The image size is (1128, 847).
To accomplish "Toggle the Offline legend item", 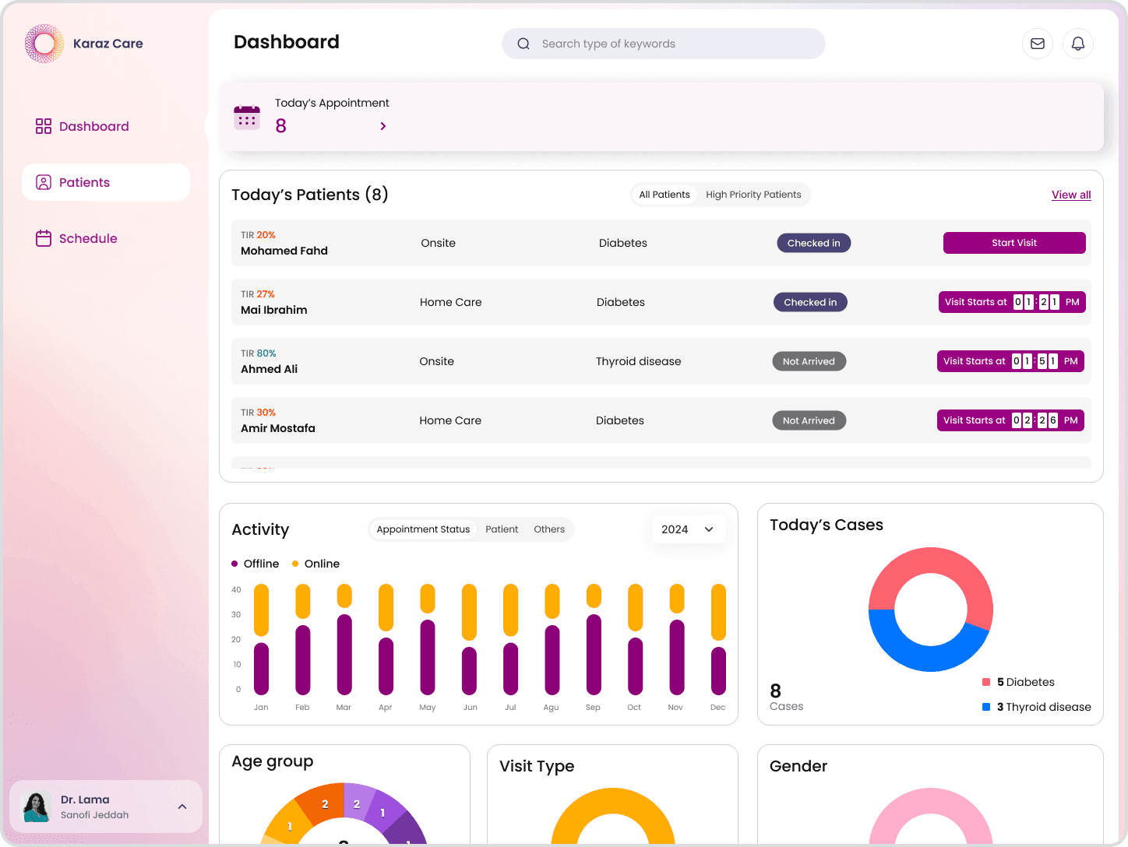I will (256, 564).
